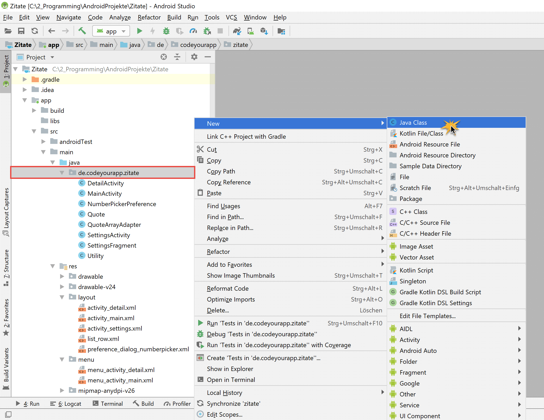Expand the .idea folder
544x420 pixels.
coord(25,90)
